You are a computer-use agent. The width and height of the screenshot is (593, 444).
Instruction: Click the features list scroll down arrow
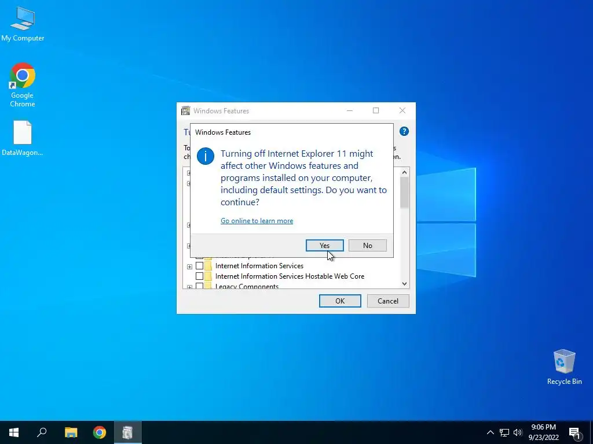[404, 283]
